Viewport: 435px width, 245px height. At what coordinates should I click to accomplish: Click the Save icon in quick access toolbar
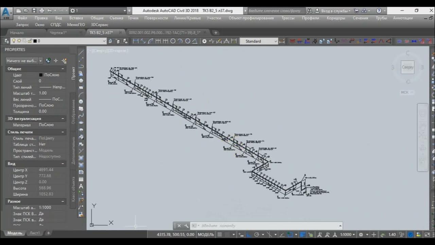pyautogui.click(x=34, y=11)
